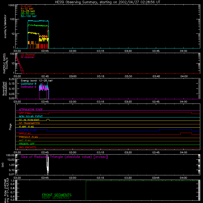Select the 12-25 keV legend label

[x=28, y=11]
